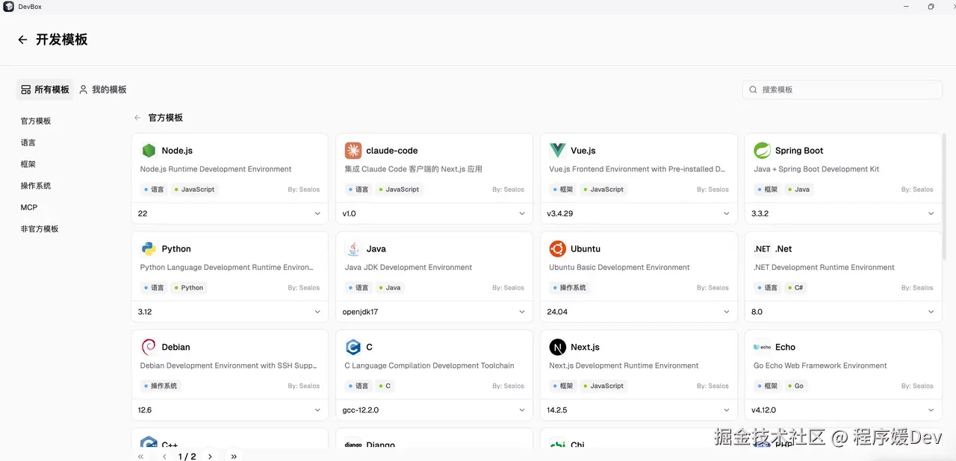The width and height of the screenshot is (956, 461).
Task: Click the back arrow beside 开发模板
Action: 22,40
